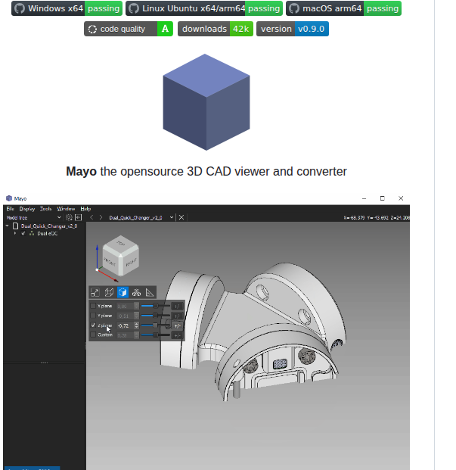This screenshot has width=456, height=470.
Task: Minimize the Mayo window
Action: tap(364, 198)
